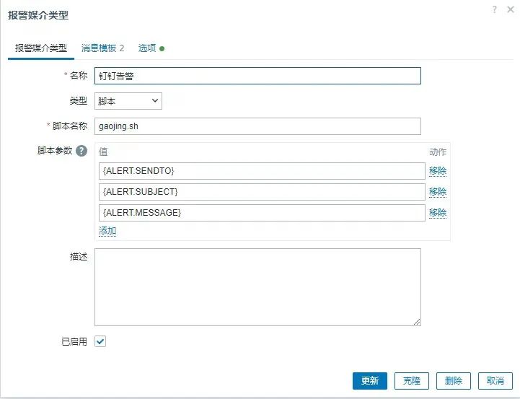Viewport: 520px width, 399px height.
Task: Click inside the 描述 description textarea
Action: coord(257,287)
